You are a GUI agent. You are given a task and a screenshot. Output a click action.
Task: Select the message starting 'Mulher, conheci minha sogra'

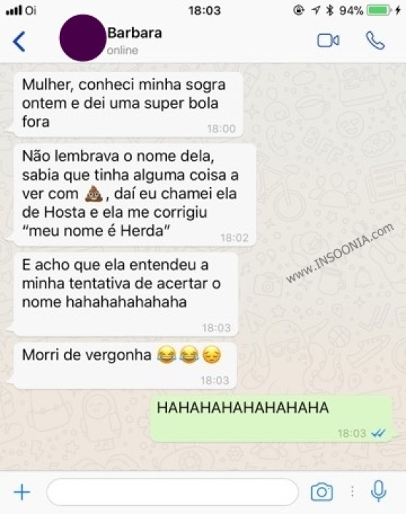[128, 105]
